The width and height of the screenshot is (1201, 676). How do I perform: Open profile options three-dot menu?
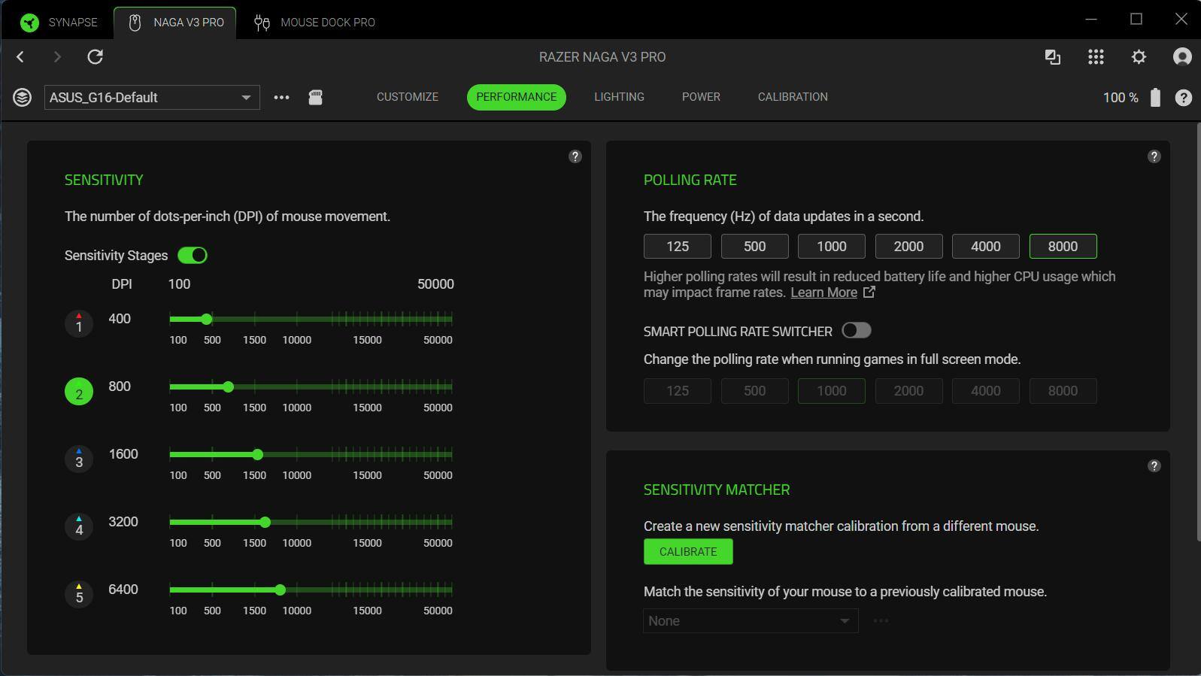(281, 97)
